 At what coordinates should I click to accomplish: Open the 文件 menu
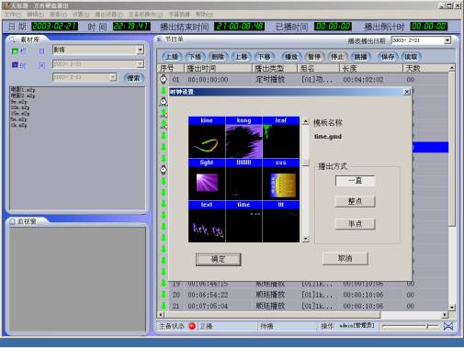[13, 15]
